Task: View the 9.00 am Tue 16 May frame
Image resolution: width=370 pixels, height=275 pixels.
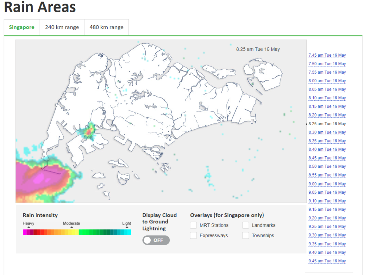Action: click(x=327, y=184)
